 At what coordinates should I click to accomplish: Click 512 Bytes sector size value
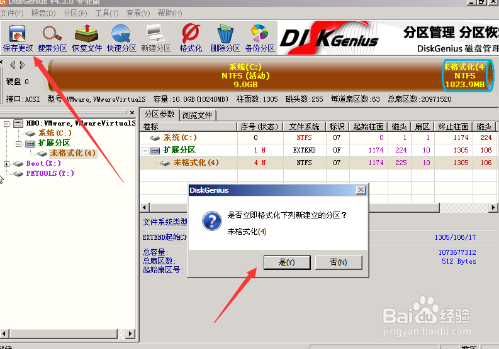(x=459, y=261)
